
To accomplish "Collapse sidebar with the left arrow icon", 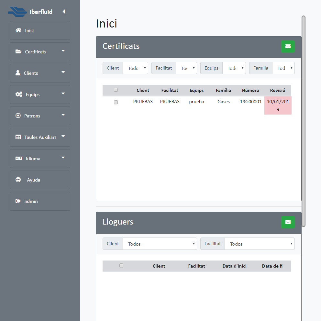I will click(x=64, y=12).
